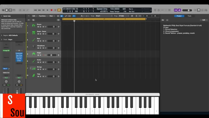Disable record on the Organ track

43,55
